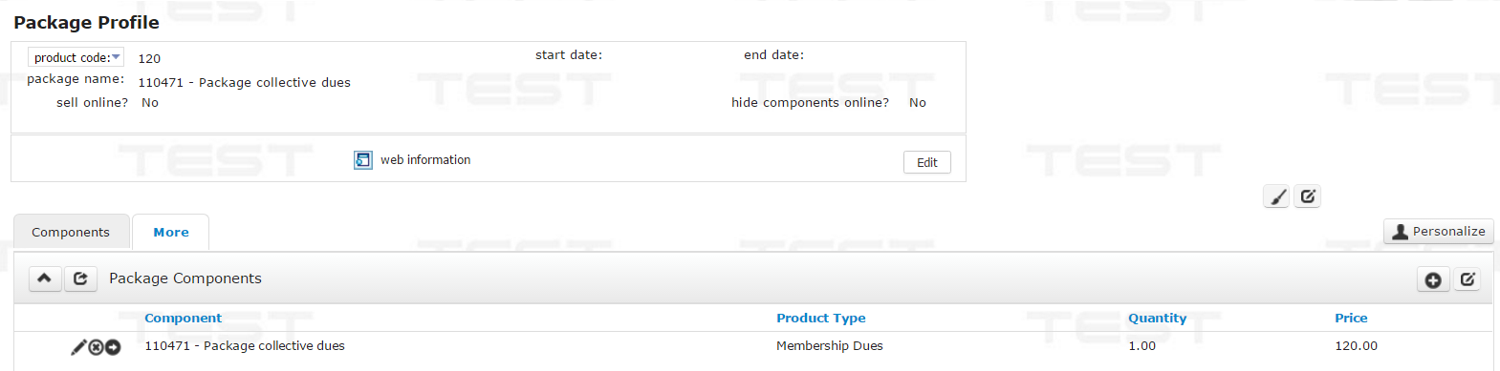The width and height of the screenshot is (1500, 371).
Task: Click the web information icon
Action: coord(363,160)
